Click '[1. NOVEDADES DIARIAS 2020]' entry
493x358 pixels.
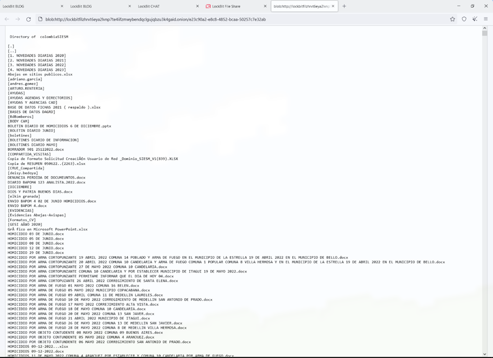(37, 56)
